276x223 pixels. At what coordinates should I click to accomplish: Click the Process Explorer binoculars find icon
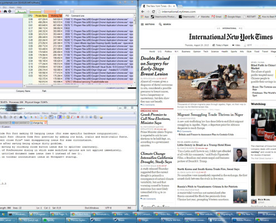(x=5, y=11)
